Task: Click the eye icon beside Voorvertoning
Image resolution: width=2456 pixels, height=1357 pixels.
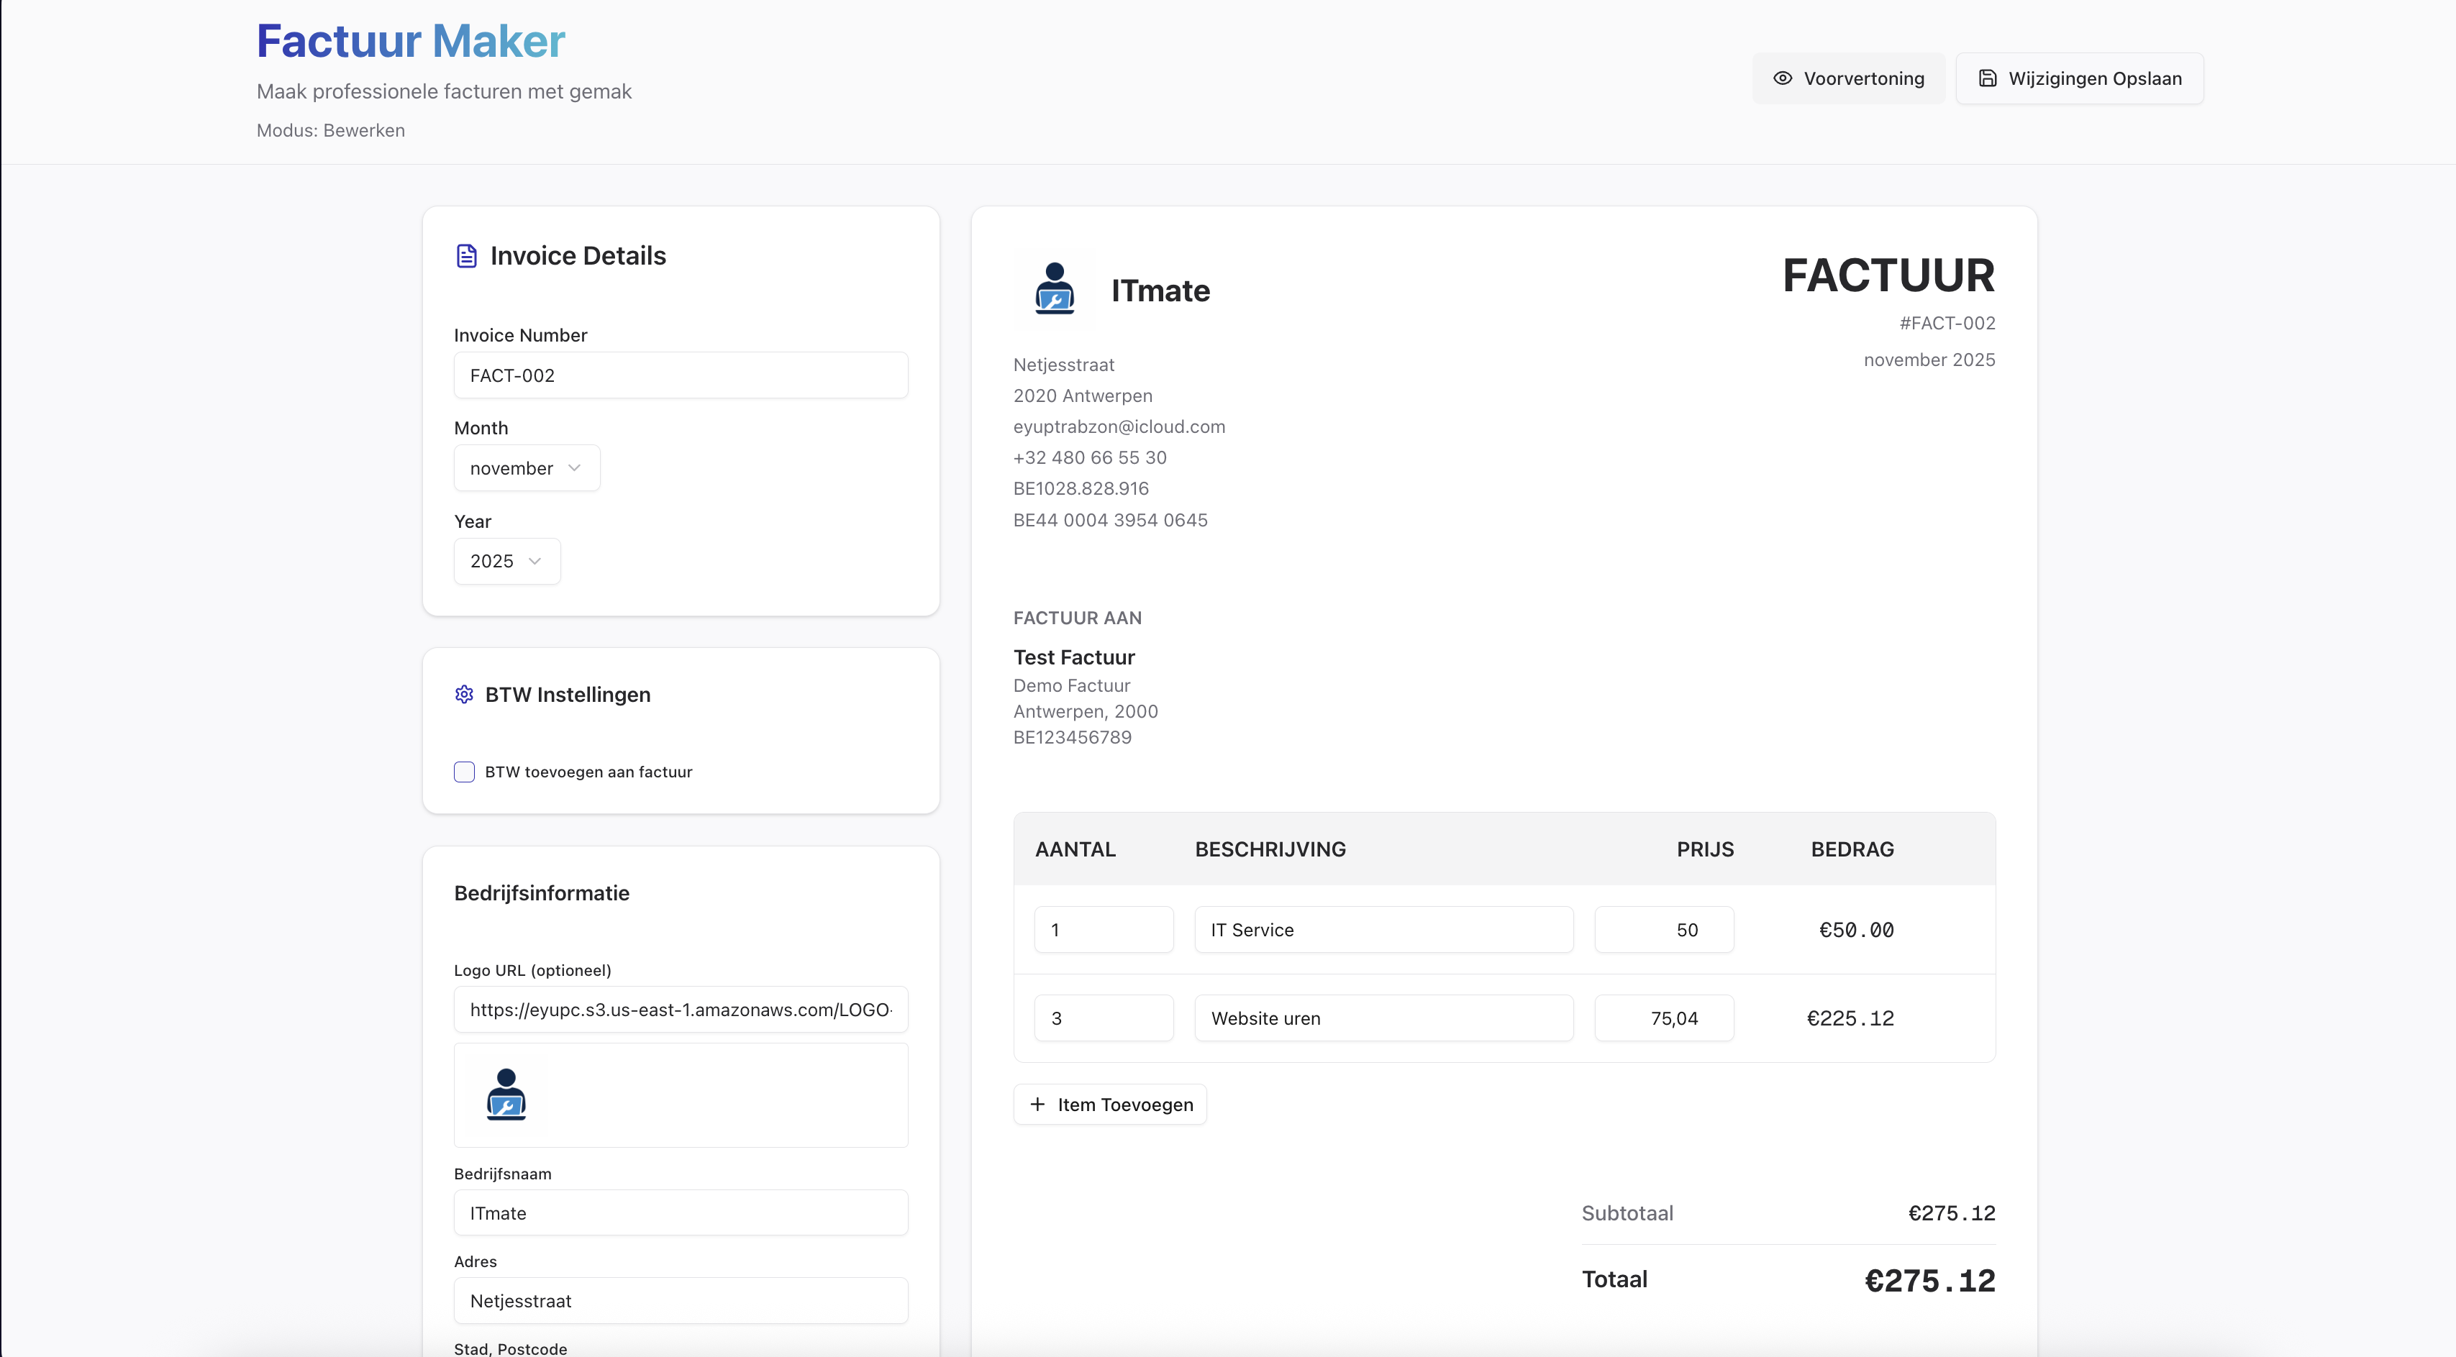Action: tap(1782, 78)
